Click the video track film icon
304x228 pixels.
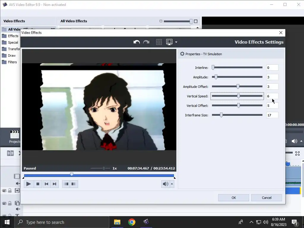(x=17, y=176)
